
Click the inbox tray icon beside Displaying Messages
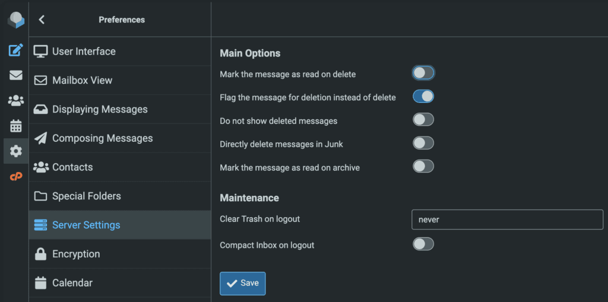[40, 109]
